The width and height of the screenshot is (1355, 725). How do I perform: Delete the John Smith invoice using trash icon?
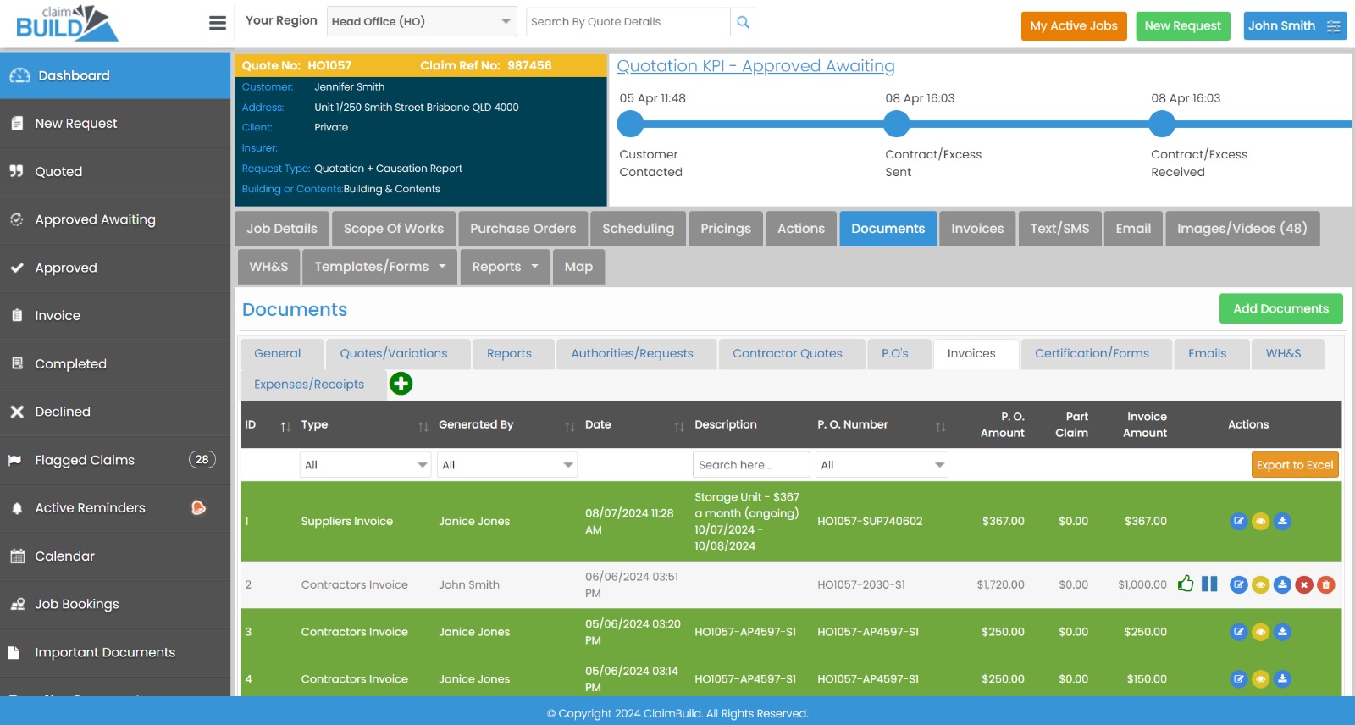point(1326,584)
